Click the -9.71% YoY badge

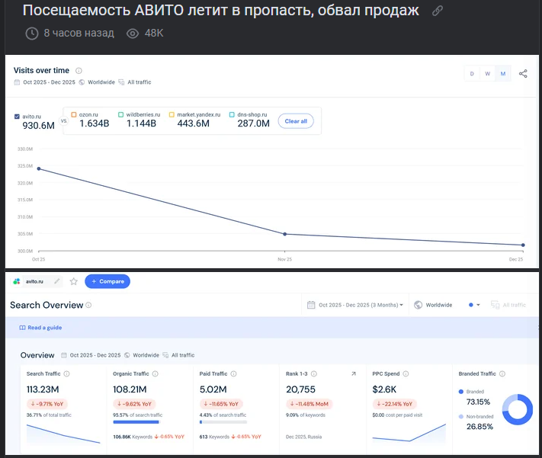47,404
